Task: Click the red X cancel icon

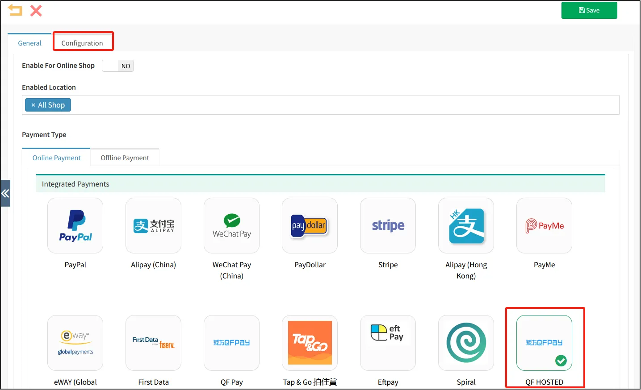Action: coord(36,10)
